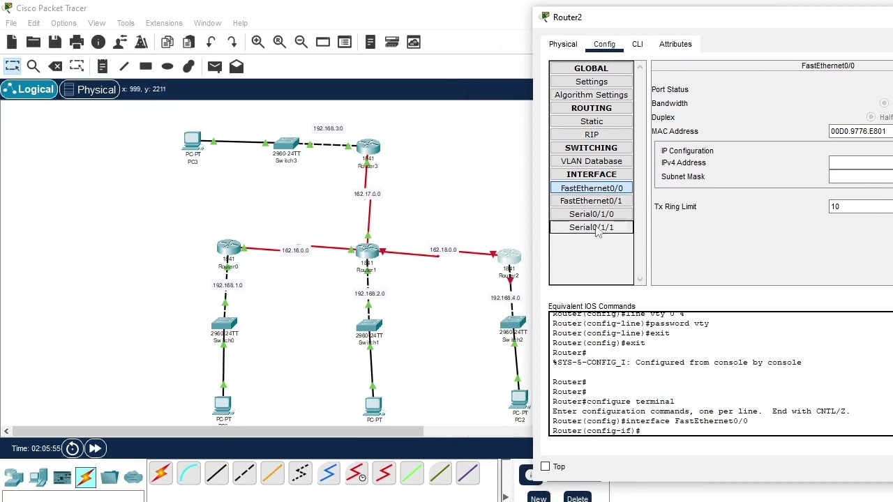Screen dimensions: 893x502
Task: Click the Fast Forward Time button
Action: coord(95,448)
